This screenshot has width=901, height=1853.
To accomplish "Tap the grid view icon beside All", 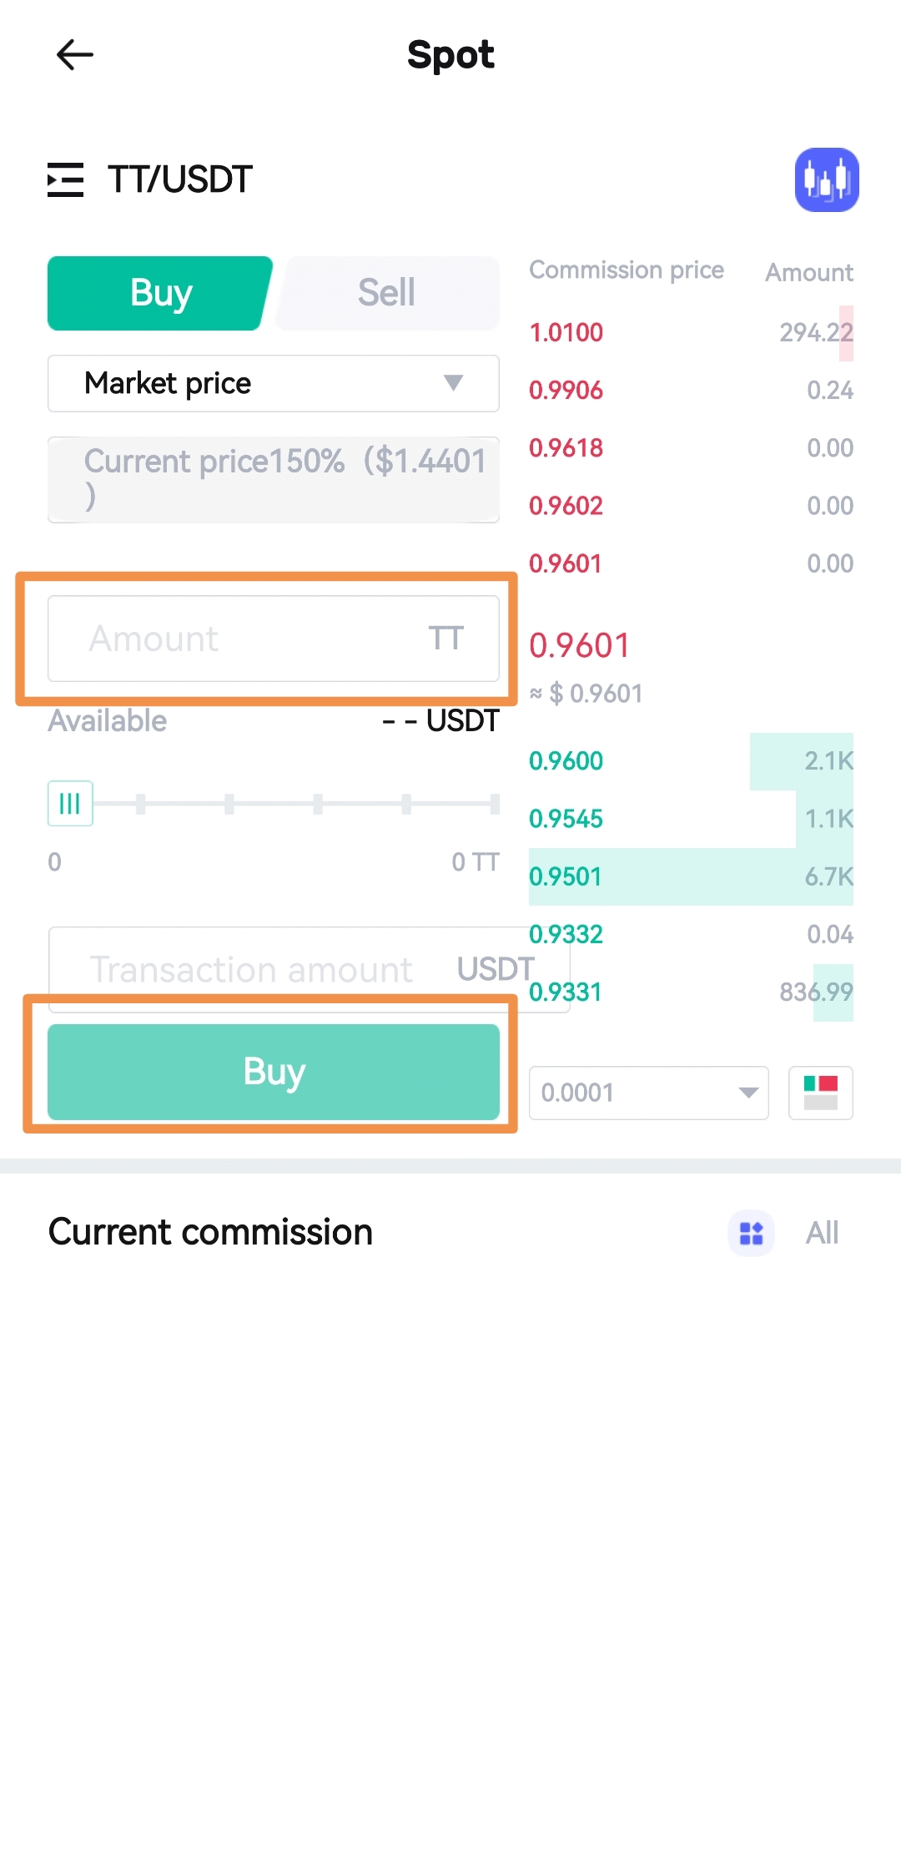I will pyautogui.click(x=751, y=1233).
